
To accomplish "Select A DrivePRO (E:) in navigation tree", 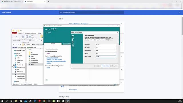I will point(20,79).
